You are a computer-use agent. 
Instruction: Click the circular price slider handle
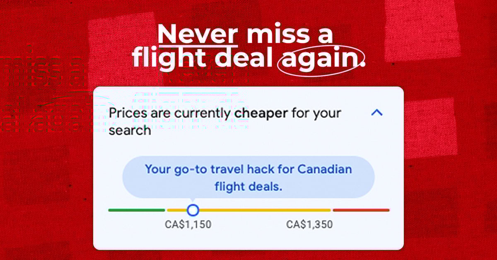[193, 210]
